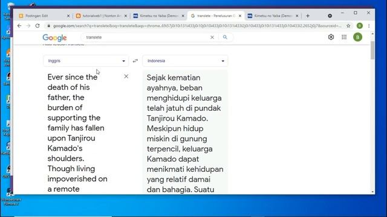Close the tutorialweb1 tab
Viewport: 387px width, 217px height.
point(126,16)
